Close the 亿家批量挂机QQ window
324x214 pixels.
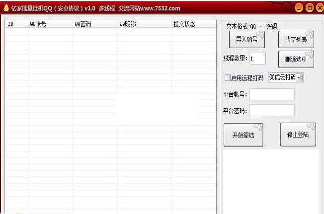(x=319, y=8)
